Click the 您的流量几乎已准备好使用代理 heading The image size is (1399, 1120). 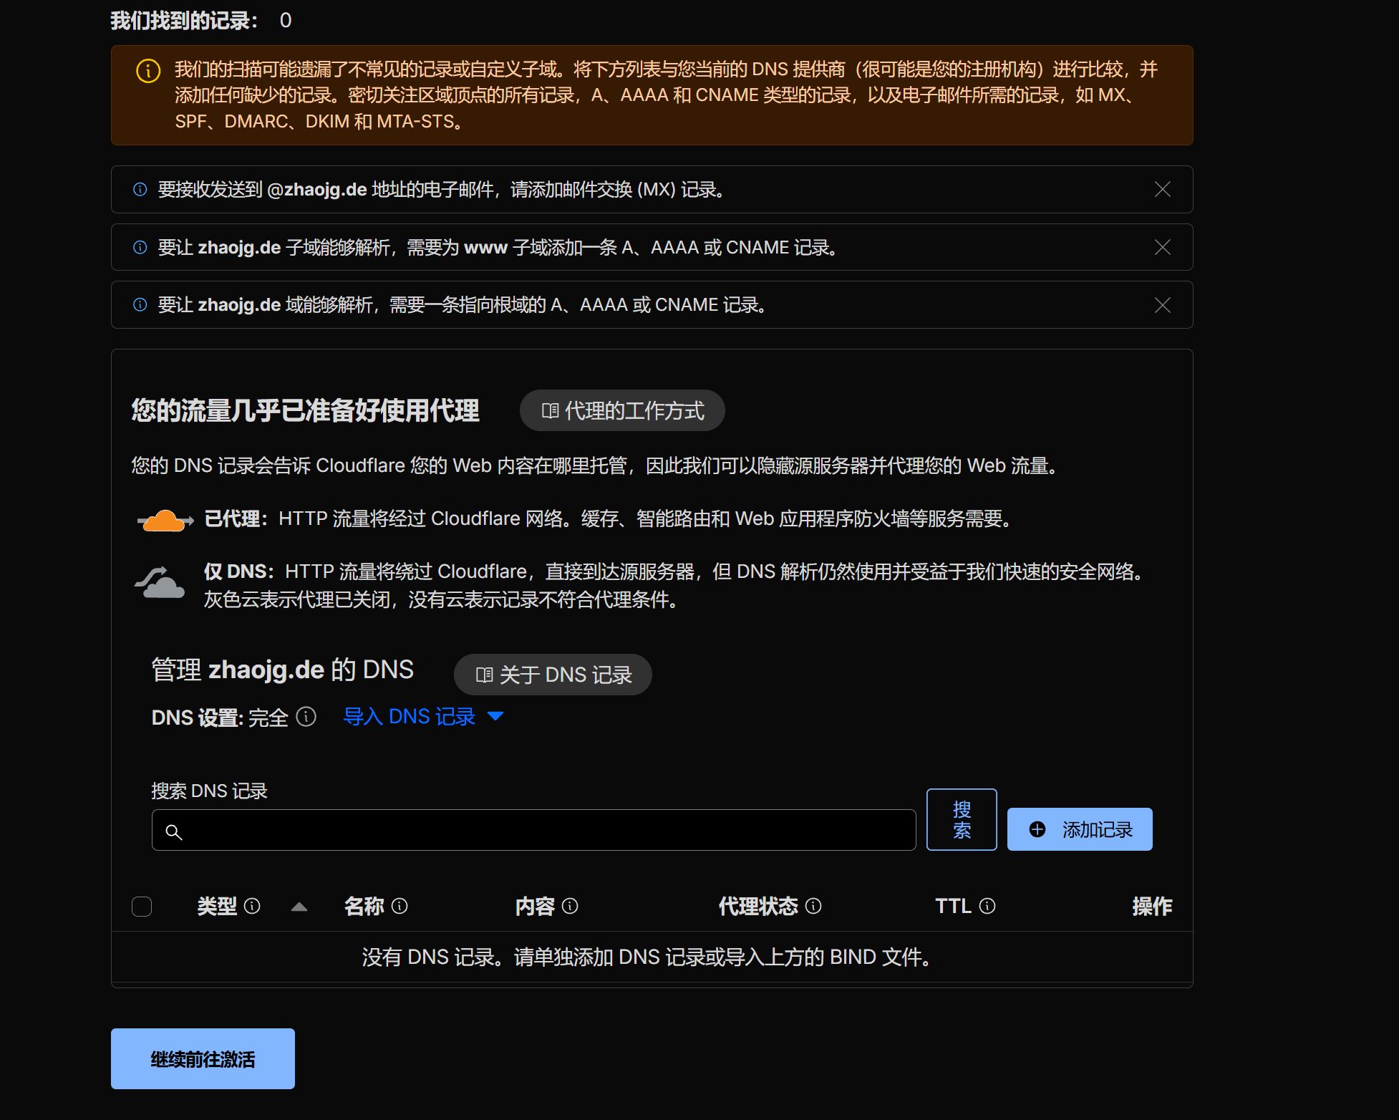(x=306, y=410)
